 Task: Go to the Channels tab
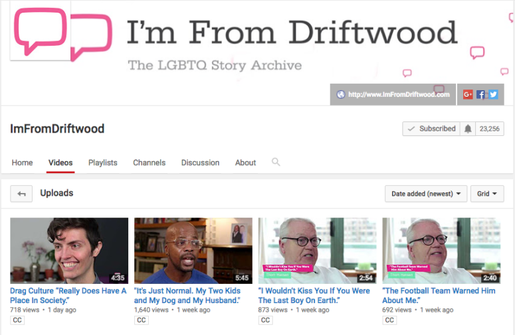coord(149,163)
